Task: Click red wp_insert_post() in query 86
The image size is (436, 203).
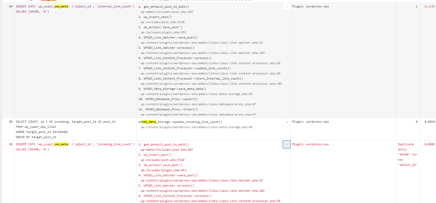Action: [157, 155]
